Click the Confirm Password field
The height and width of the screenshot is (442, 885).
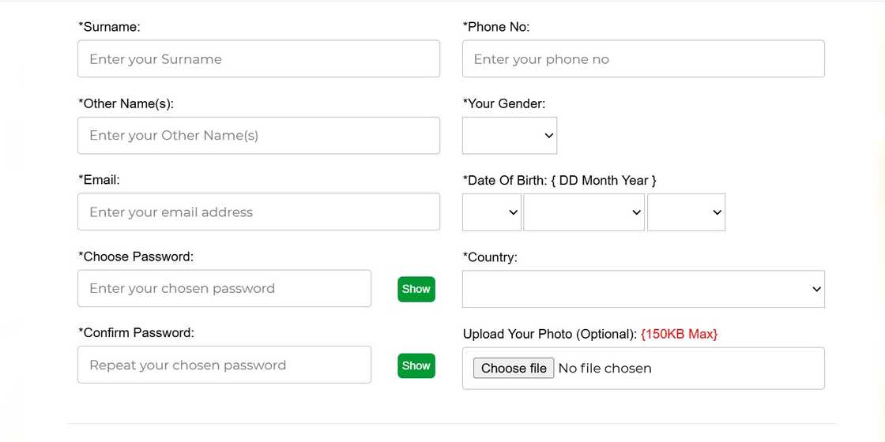224,365
